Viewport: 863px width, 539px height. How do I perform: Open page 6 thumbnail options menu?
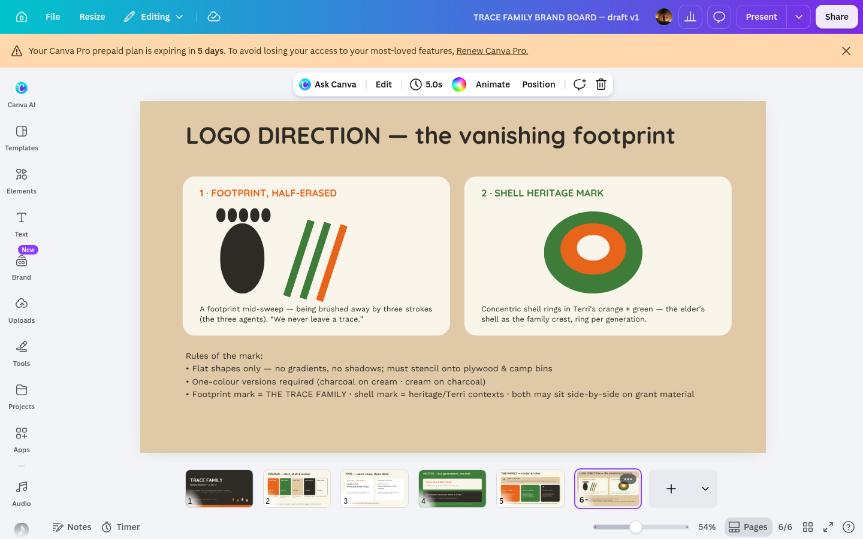tap(627, 479)
